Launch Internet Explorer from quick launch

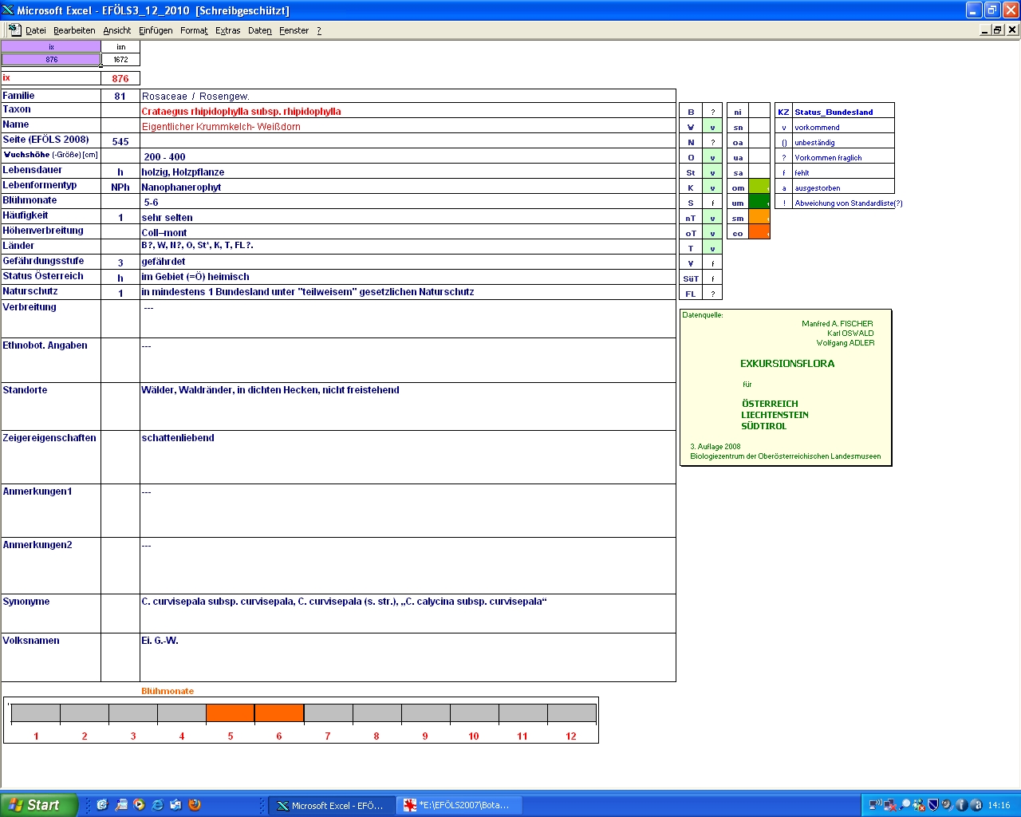158,805
